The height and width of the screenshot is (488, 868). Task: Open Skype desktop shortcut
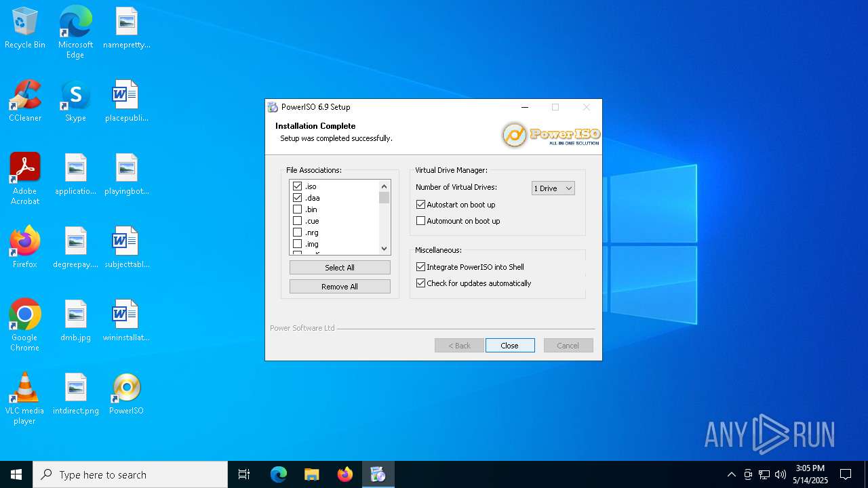tap(75, 101)
